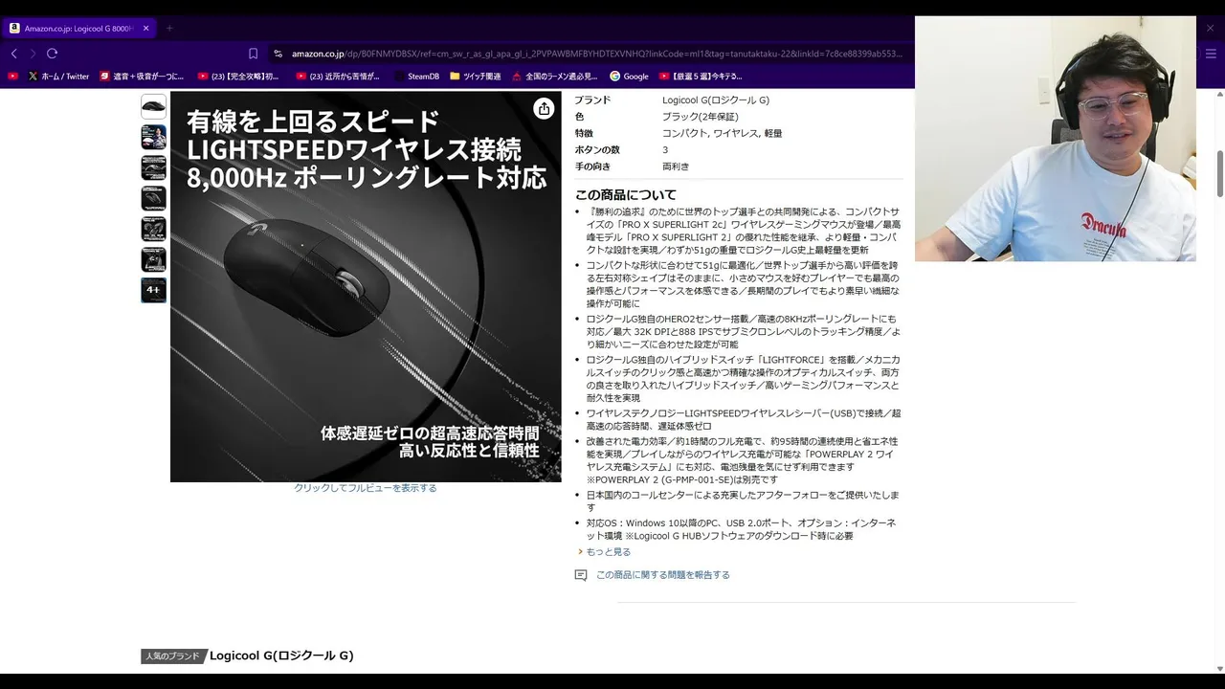This screenshot has height=689, width=1225.
Task: Click the share icon on product image
Action: (544, 108)
